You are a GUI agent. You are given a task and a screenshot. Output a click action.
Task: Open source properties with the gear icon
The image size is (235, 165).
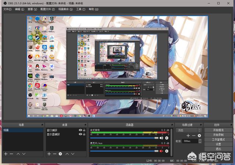coord(60,154)
